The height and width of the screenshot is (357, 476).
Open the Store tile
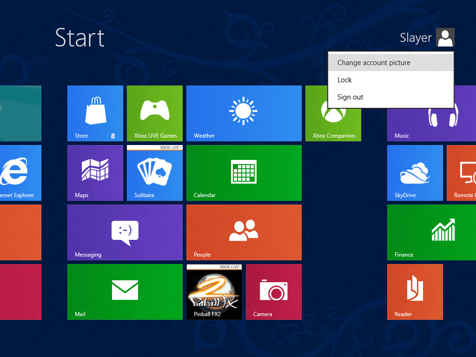point(95,113)
